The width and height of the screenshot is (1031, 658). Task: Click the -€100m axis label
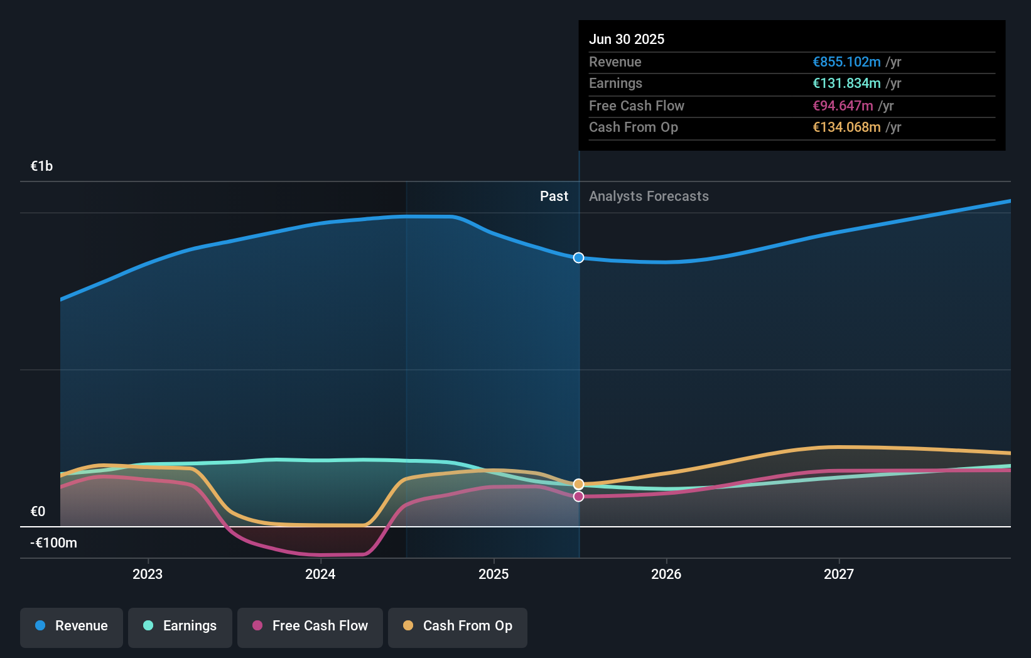[53, 542]
